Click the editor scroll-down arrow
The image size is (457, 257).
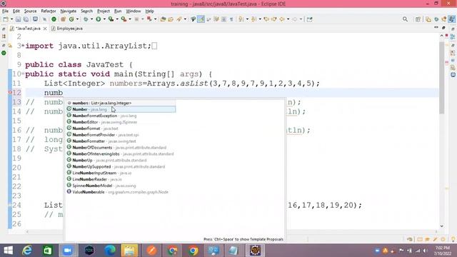click(442, 226)
